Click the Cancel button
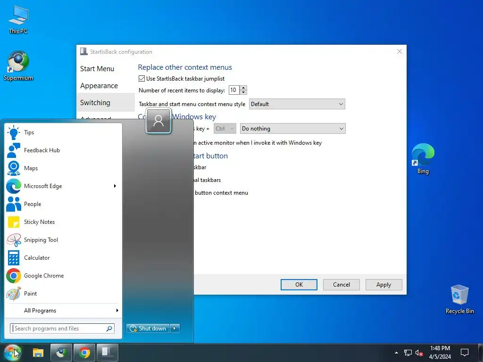This screenshot has width=483, height=362. pos(341,285)
